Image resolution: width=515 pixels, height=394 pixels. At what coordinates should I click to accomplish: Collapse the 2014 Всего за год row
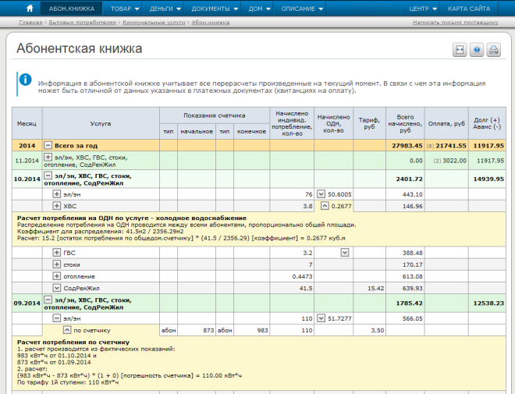(x=48, y=145)
